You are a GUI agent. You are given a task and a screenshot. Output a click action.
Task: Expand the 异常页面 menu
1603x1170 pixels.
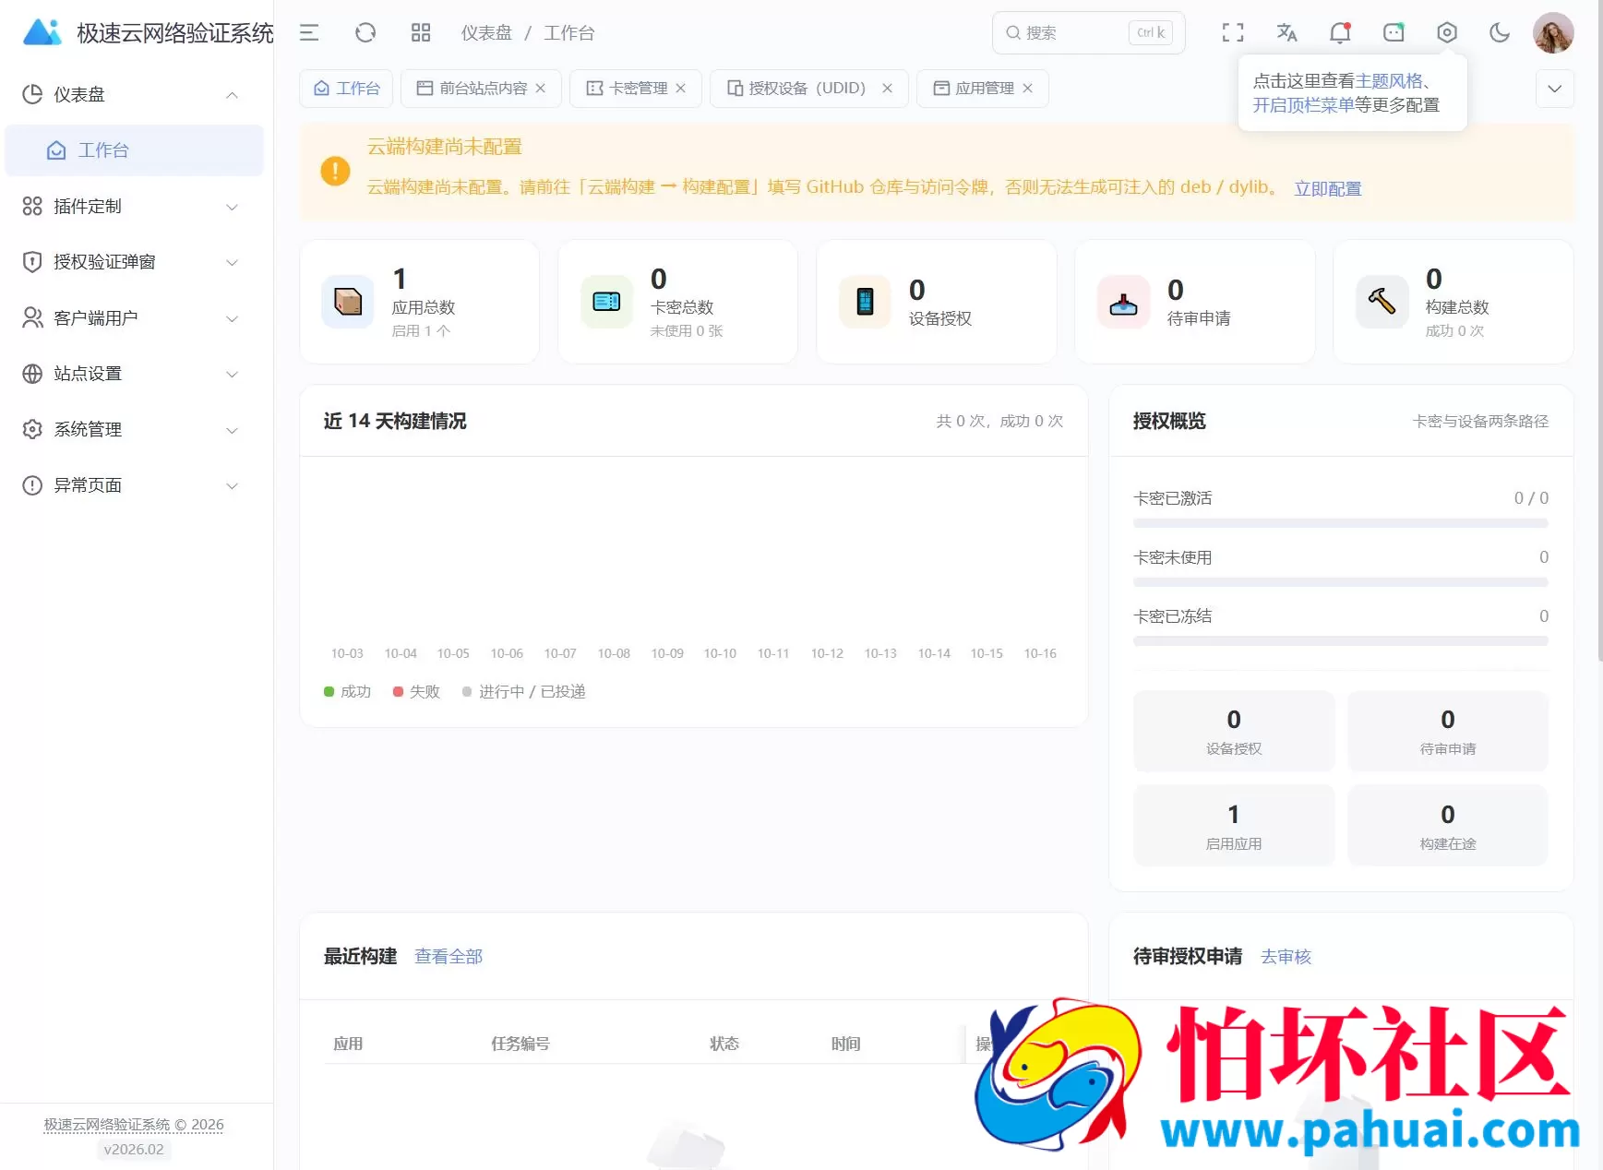point(135,485)
